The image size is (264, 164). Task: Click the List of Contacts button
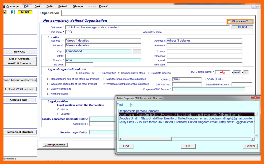(x=20, y=59)
